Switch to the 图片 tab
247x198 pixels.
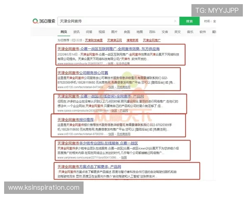coord(114,32)
